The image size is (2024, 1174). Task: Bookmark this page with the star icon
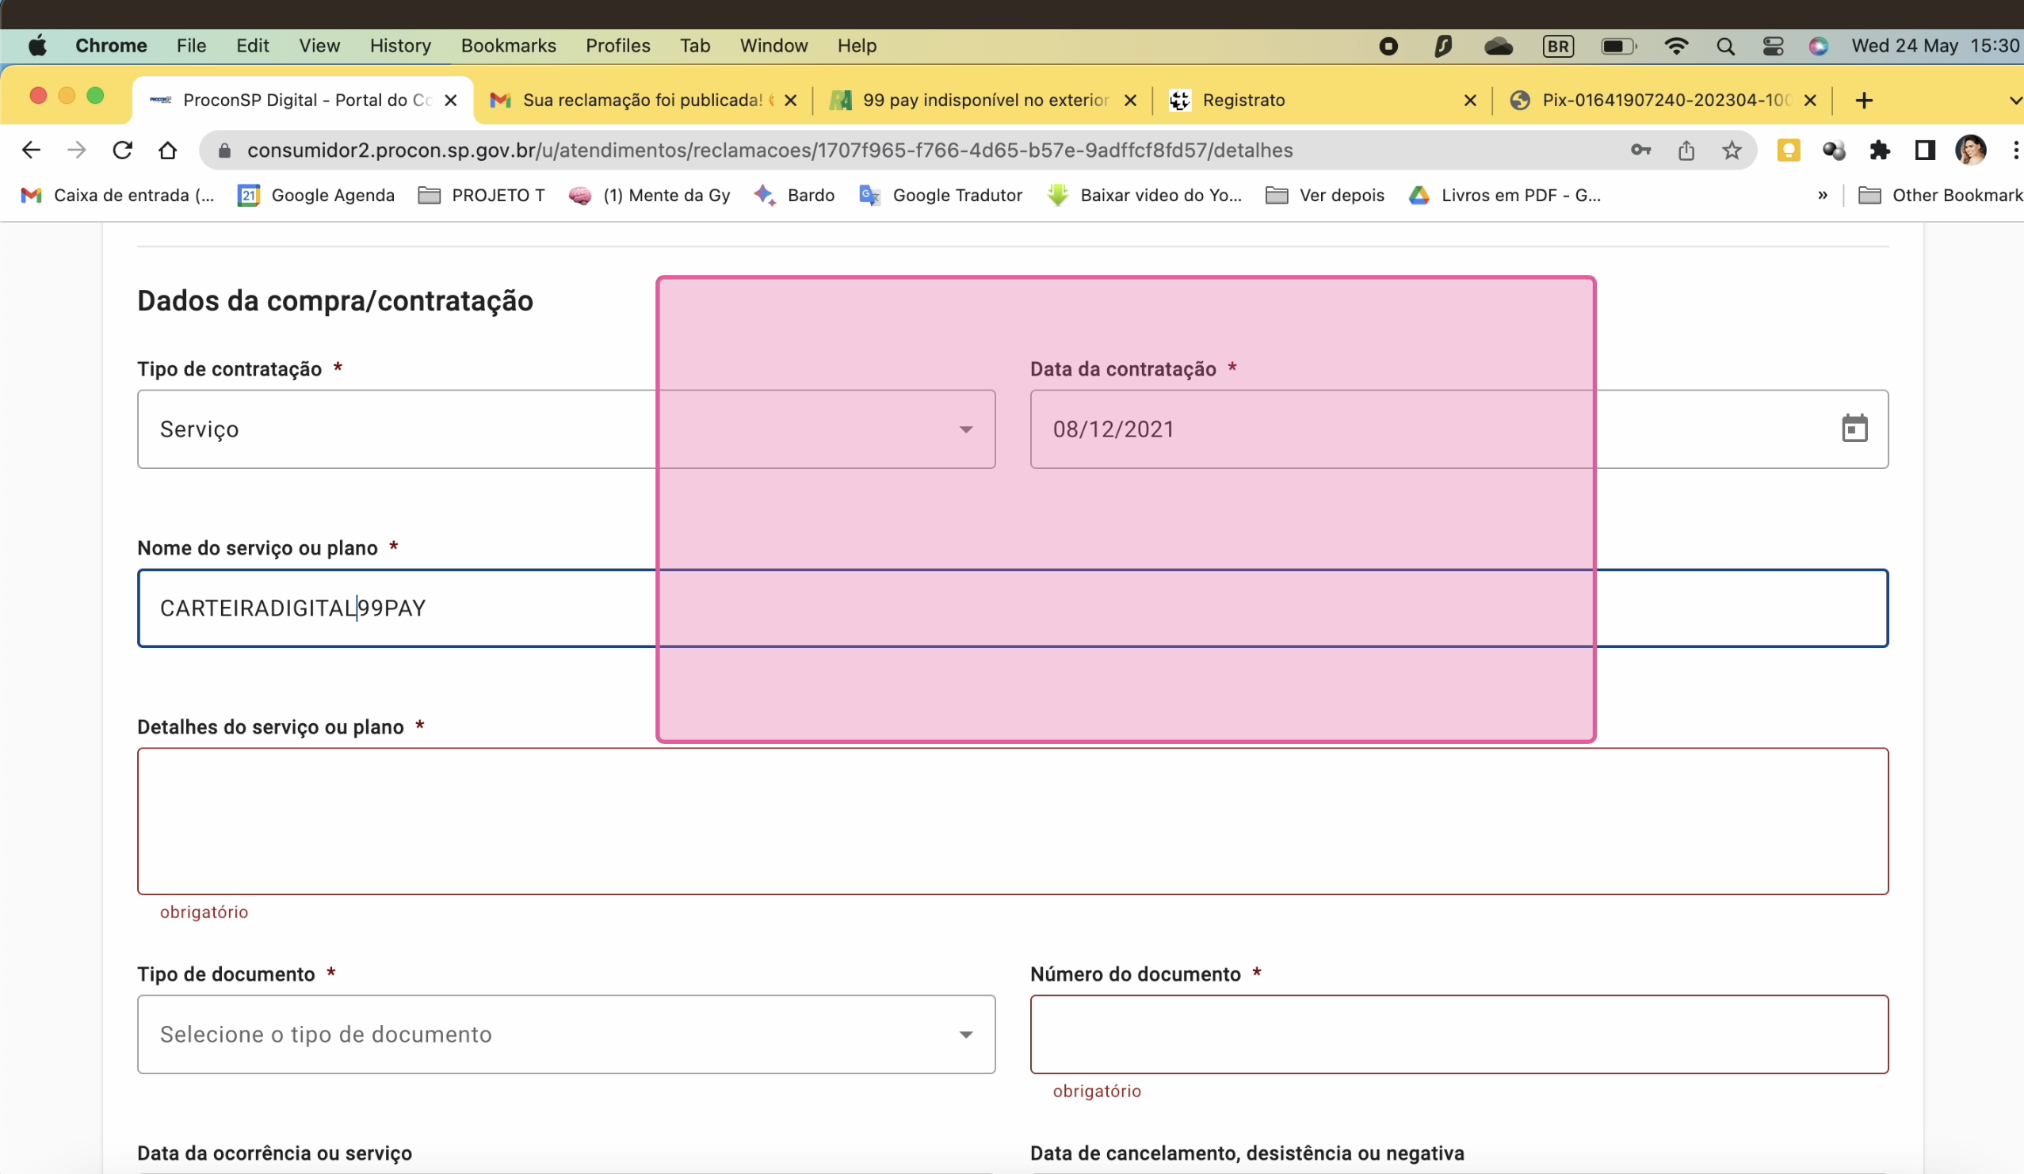[x=1731, y=151]
